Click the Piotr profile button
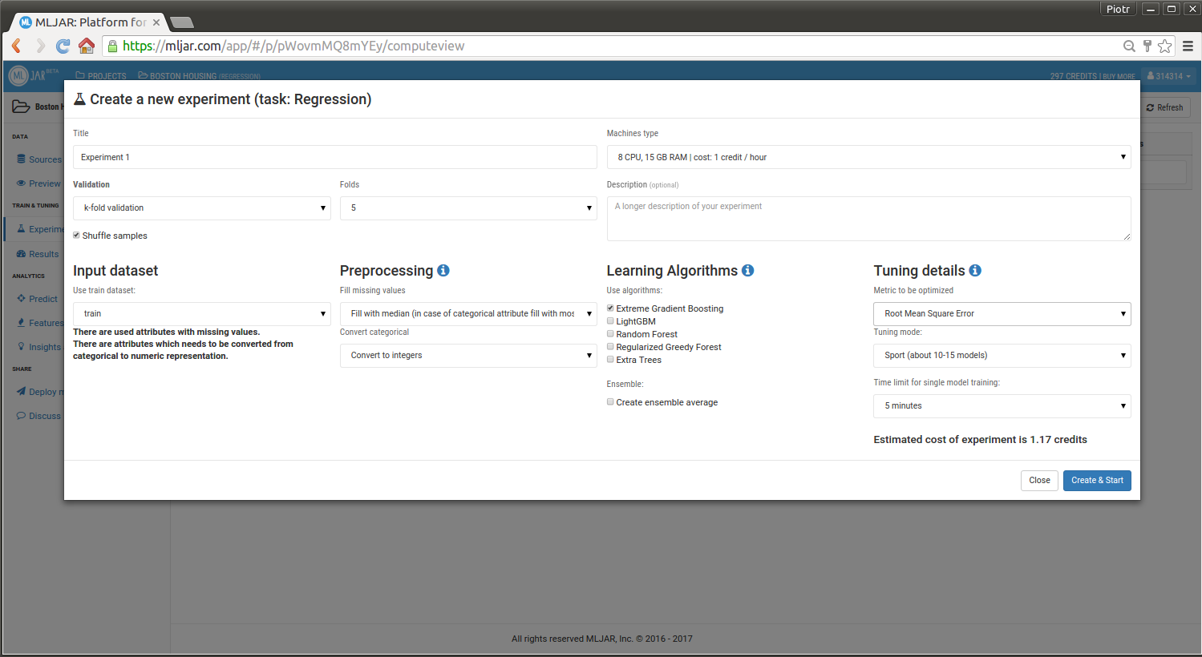The height and width of the screenshot is (657, 1202). click(x=1118, y=9)
